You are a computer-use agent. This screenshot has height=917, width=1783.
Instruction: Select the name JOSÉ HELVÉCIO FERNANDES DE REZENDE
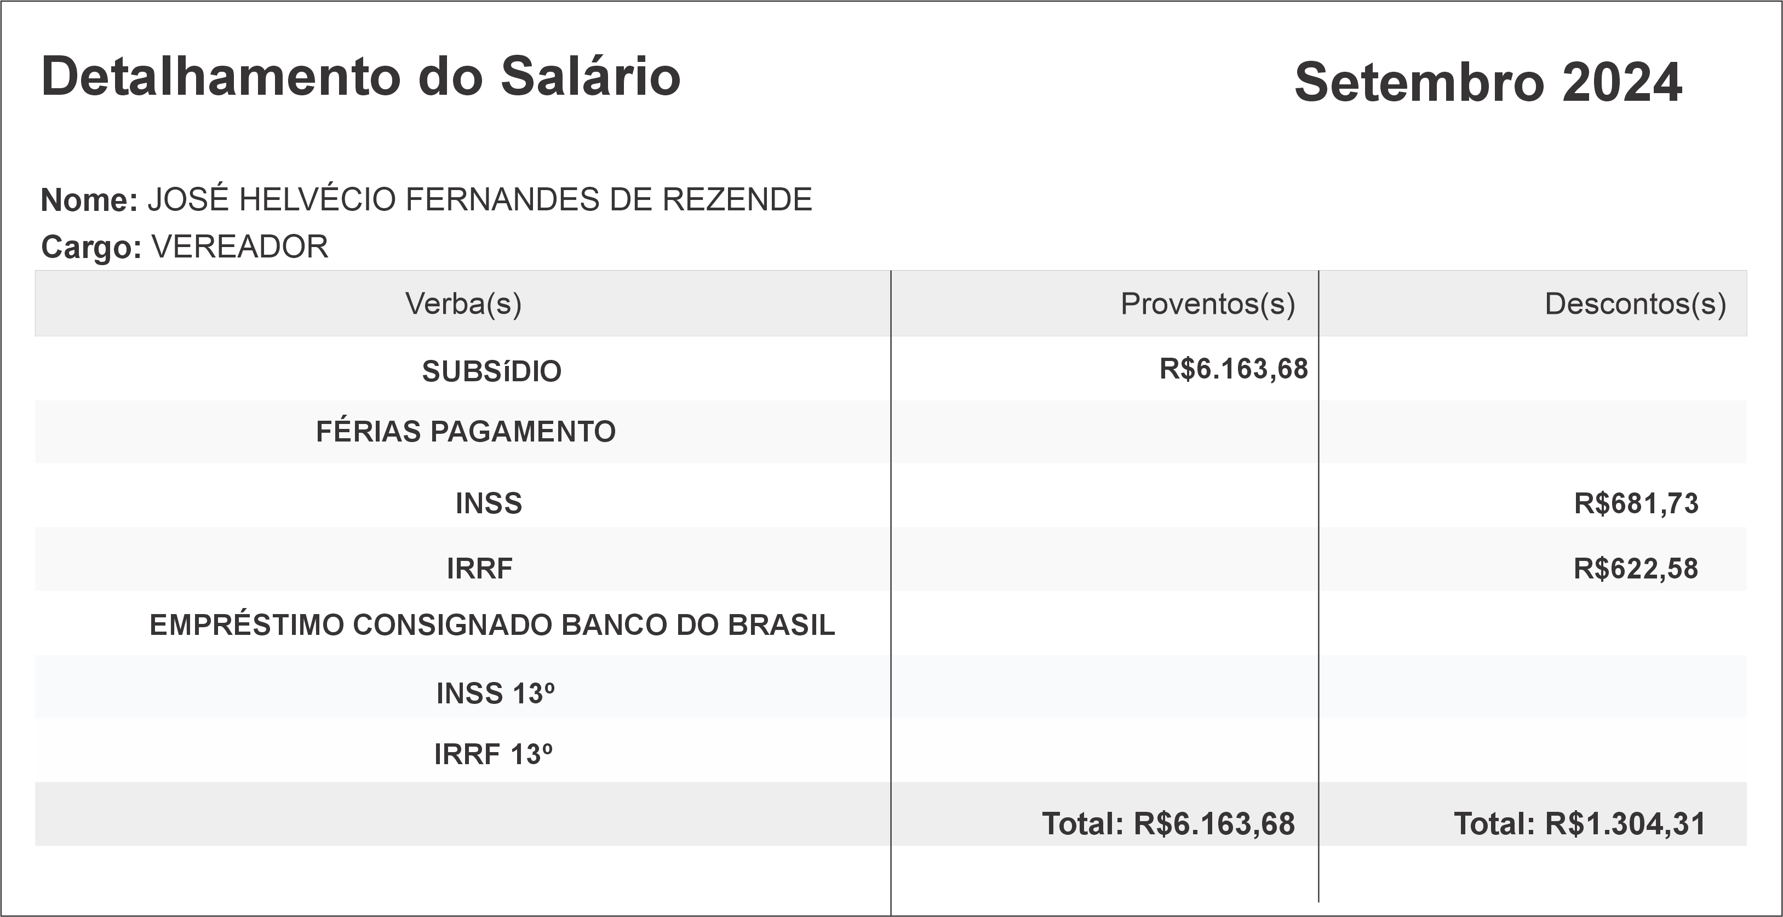479,200
